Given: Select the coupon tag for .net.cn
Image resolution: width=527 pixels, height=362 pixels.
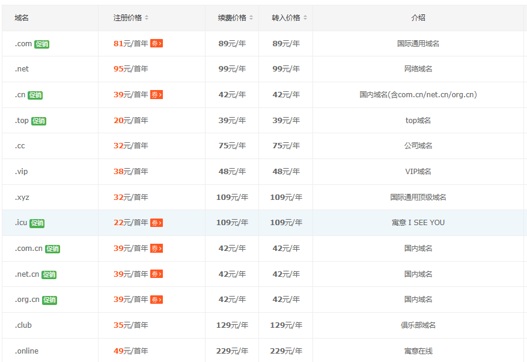Looking at the screenshot, I should 156,274.
